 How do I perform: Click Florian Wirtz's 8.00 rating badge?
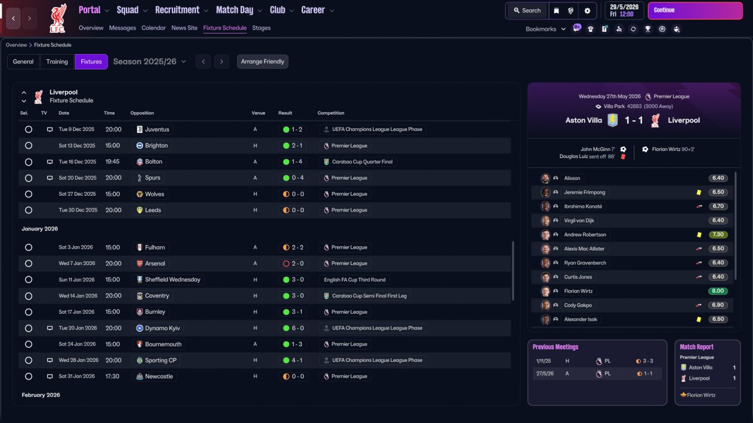pos(718,291)
